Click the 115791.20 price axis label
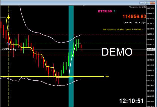This screenshot has height=107, width=157. tap(150, 8)
